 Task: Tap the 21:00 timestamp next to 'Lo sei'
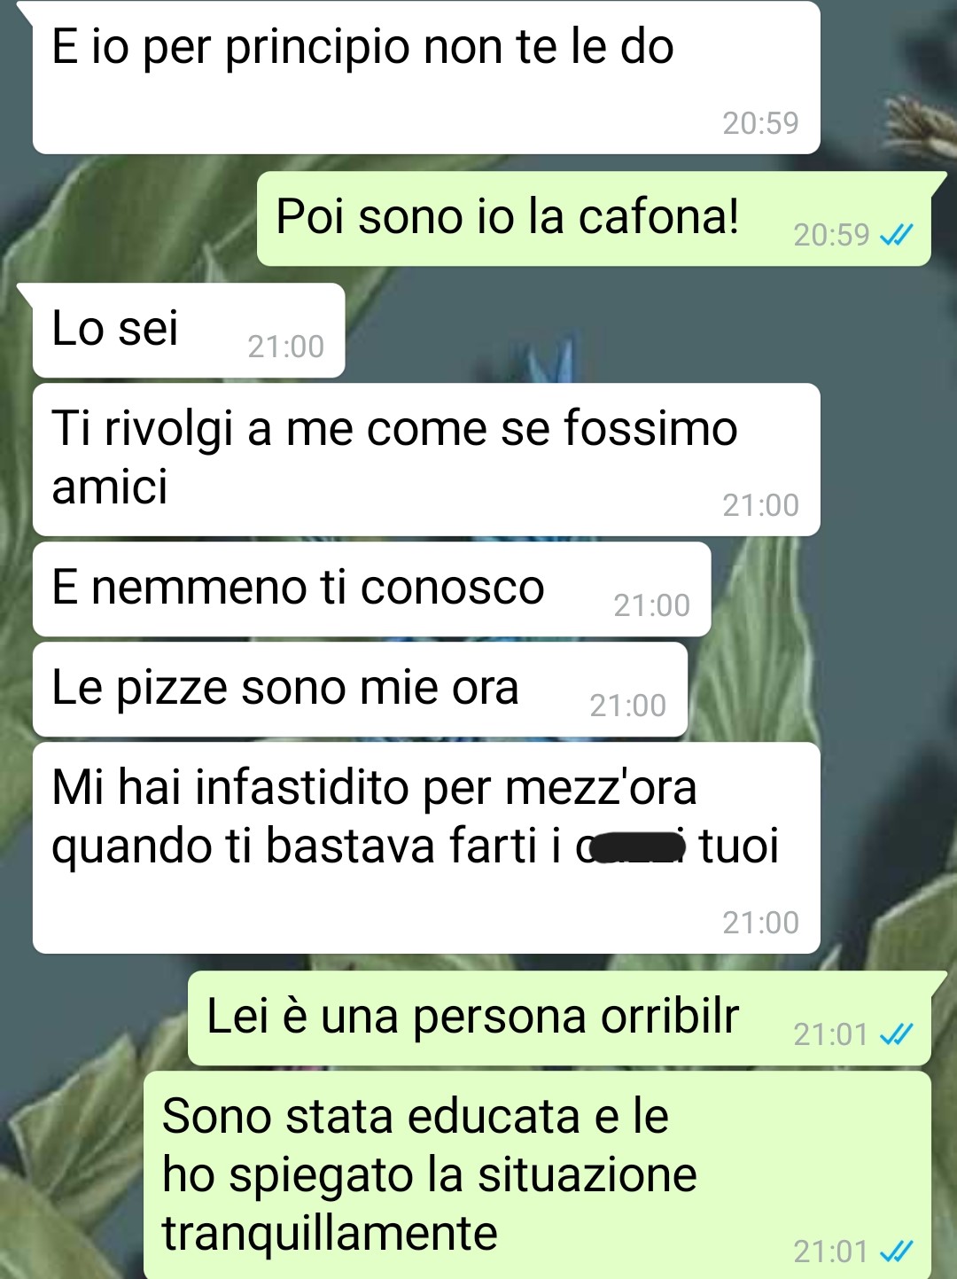(x=285, y=347)
